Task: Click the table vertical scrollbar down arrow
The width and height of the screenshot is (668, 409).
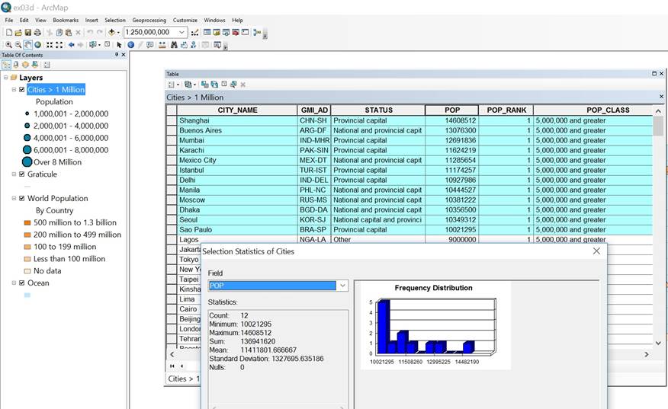Action: 658,343
